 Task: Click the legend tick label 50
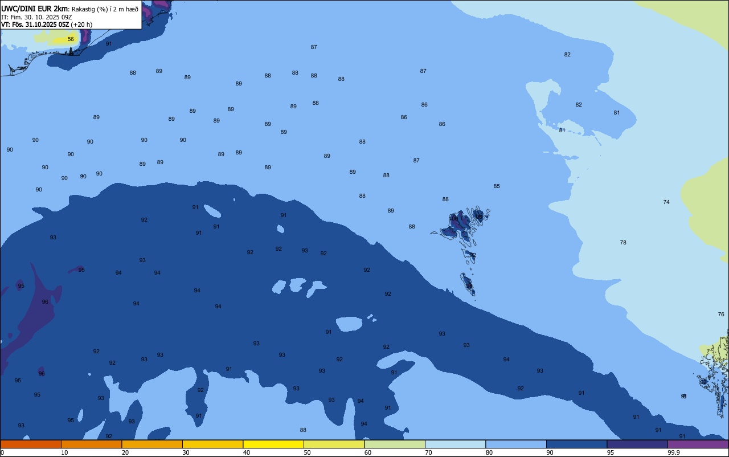tap(307, 452)
